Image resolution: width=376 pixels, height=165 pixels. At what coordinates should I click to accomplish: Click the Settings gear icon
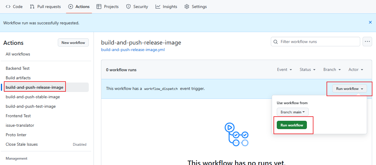(187, 7)
